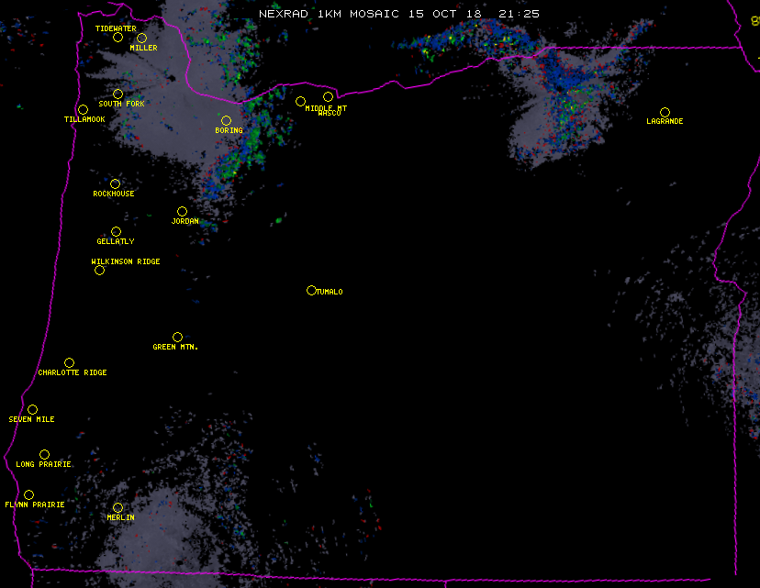Click the Merlin station circle marker
760x588 pixels.
tap(117, 508)
